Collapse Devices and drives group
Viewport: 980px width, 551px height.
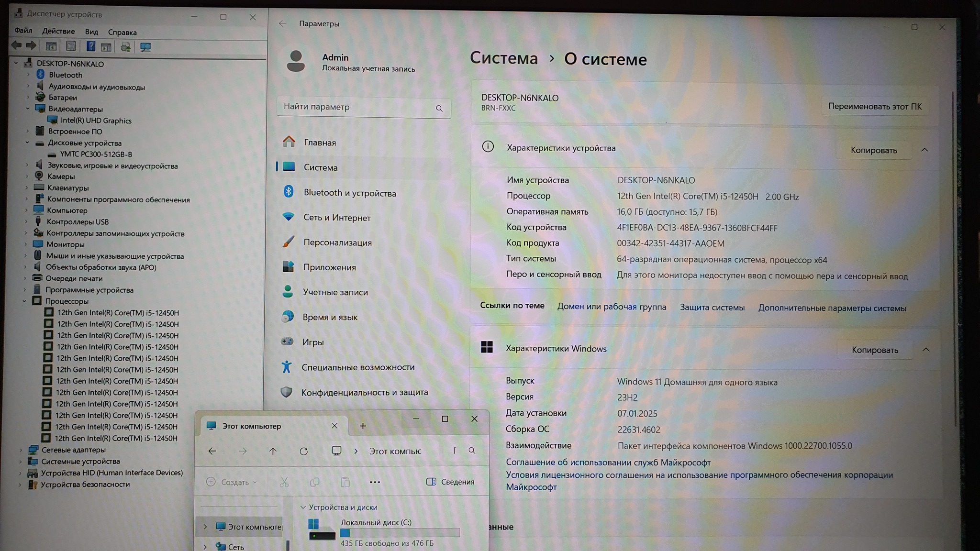click(303, 507)
